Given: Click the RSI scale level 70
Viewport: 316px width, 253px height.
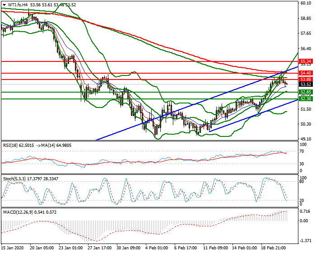Looking at the screenshot, I should tap(302, 151).
